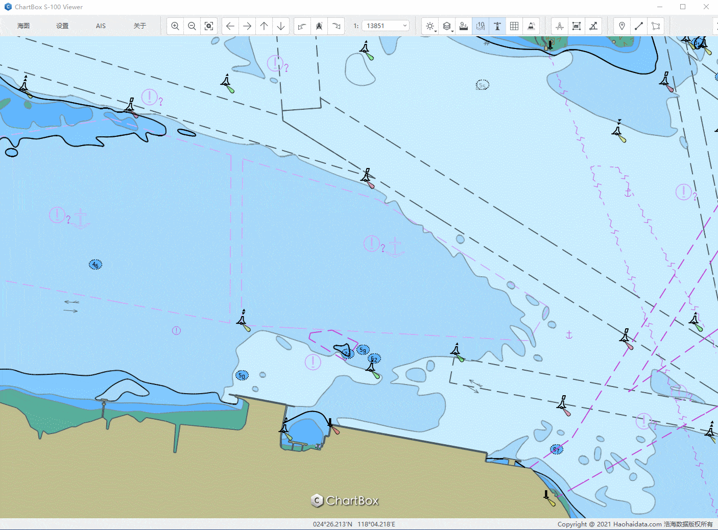
Task: Open the brightness mode dropdown
Action: pyautogui.click(x=430, y=26)
